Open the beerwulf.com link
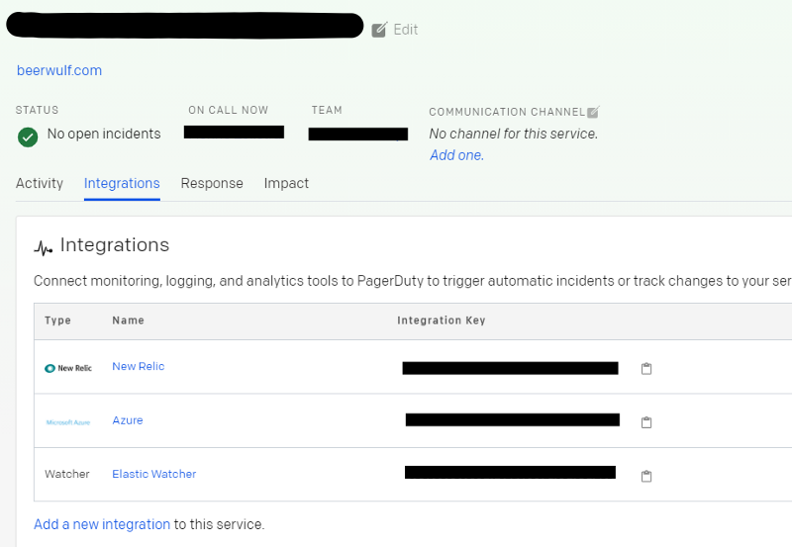 point(59,70)
